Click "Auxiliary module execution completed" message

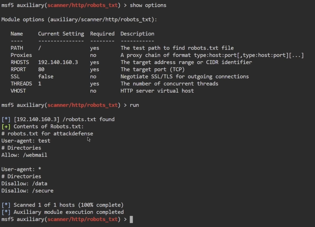(69, 212)
